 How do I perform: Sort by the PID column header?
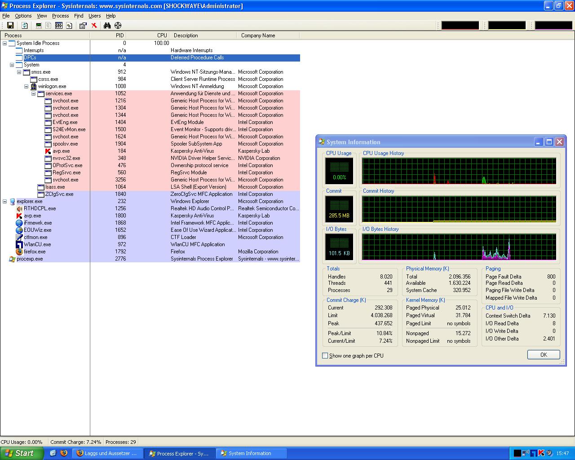coord(108,35)
